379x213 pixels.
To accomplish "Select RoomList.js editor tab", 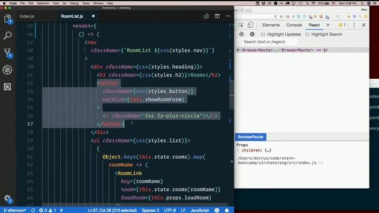I will pyautogui.click(x=72, y=16).
